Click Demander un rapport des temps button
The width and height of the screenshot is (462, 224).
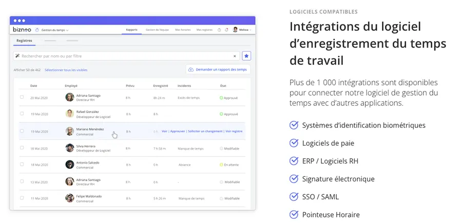218,70
